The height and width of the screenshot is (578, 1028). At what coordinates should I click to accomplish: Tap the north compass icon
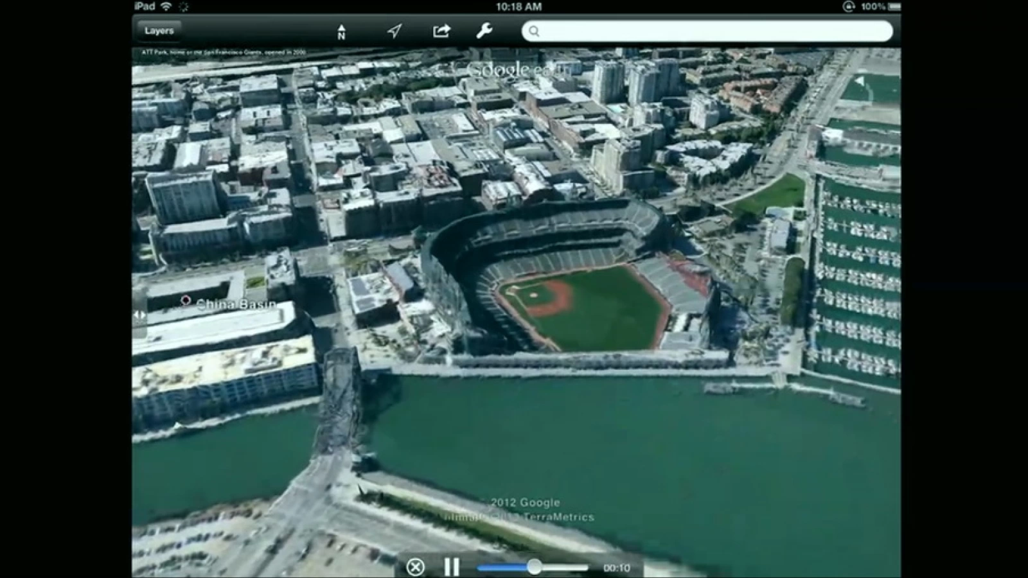coord(341,31)
